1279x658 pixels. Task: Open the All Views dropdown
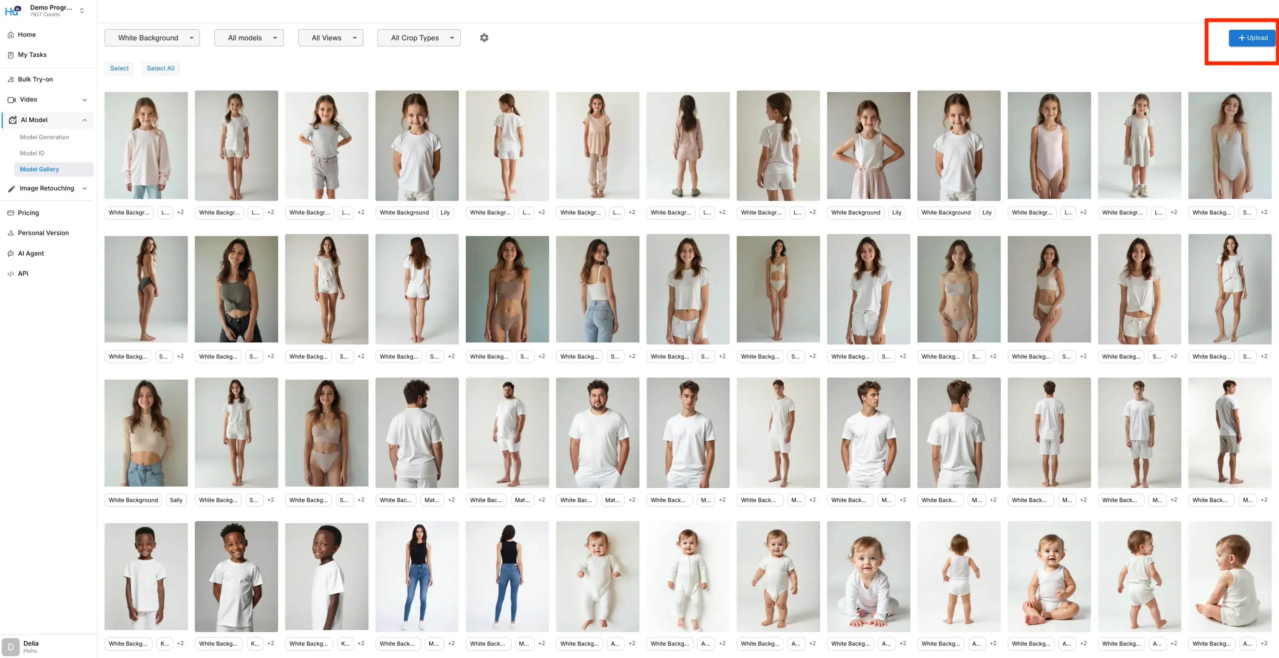coord(331,38)
